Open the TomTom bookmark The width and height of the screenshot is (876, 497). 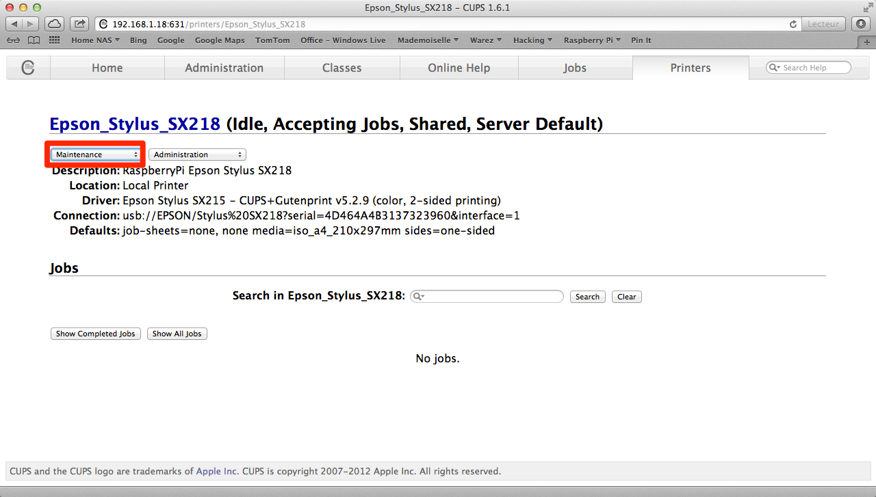272,40
